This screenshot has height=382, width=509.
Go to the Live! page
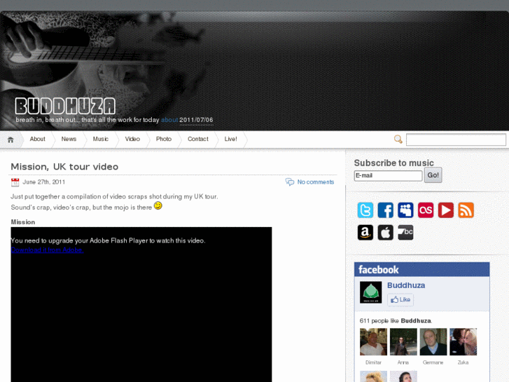[x=231, y=139]
